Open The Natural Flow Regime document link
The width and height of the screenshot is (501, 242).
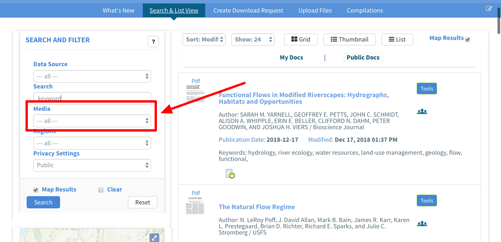(x=257, y=207)
